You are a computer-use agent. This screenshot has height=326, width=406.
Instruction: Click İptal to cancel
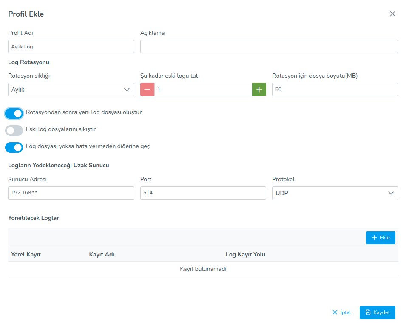pyautogui.click(x=342, y=312)
